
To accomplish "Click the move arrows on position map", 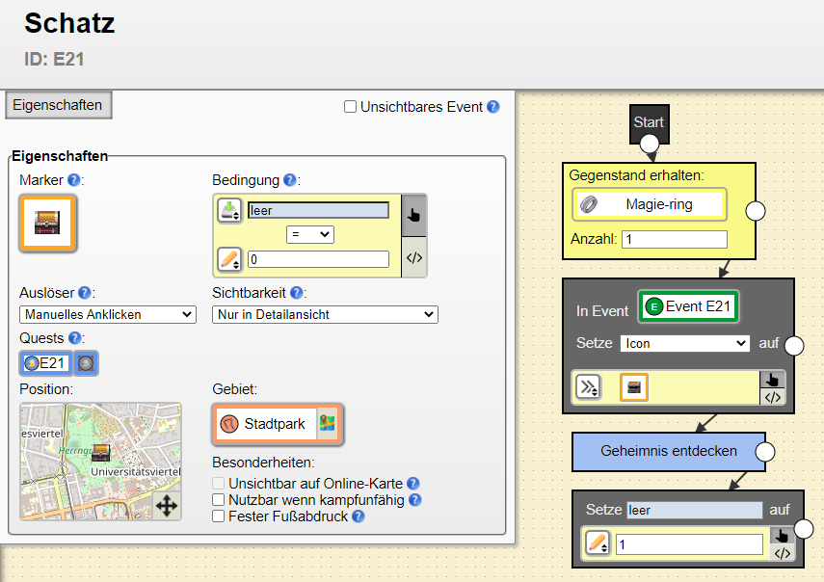I will tap(166, 506).
